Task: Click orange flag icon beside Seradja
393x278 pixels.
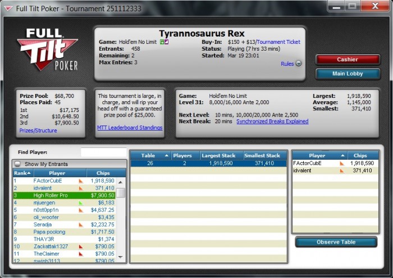Action: pos(81,225)
